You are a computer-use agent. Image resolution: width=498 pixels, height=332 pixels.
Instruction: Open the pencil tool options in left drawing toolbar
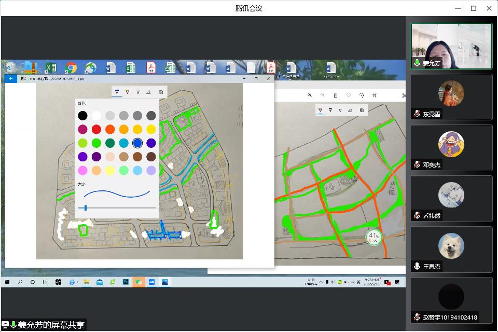(x=127, y=92)
